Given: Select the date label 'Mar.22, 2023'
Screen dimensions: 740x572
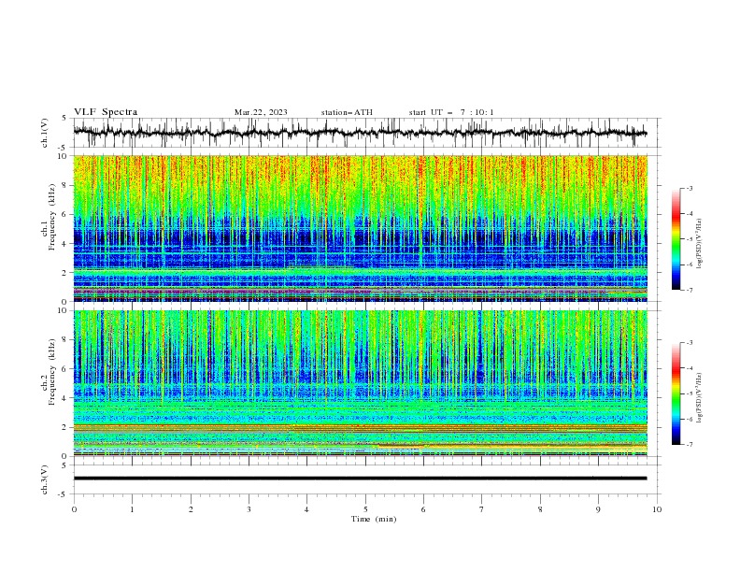Looking at the screenshot, I should click(261, 112).
